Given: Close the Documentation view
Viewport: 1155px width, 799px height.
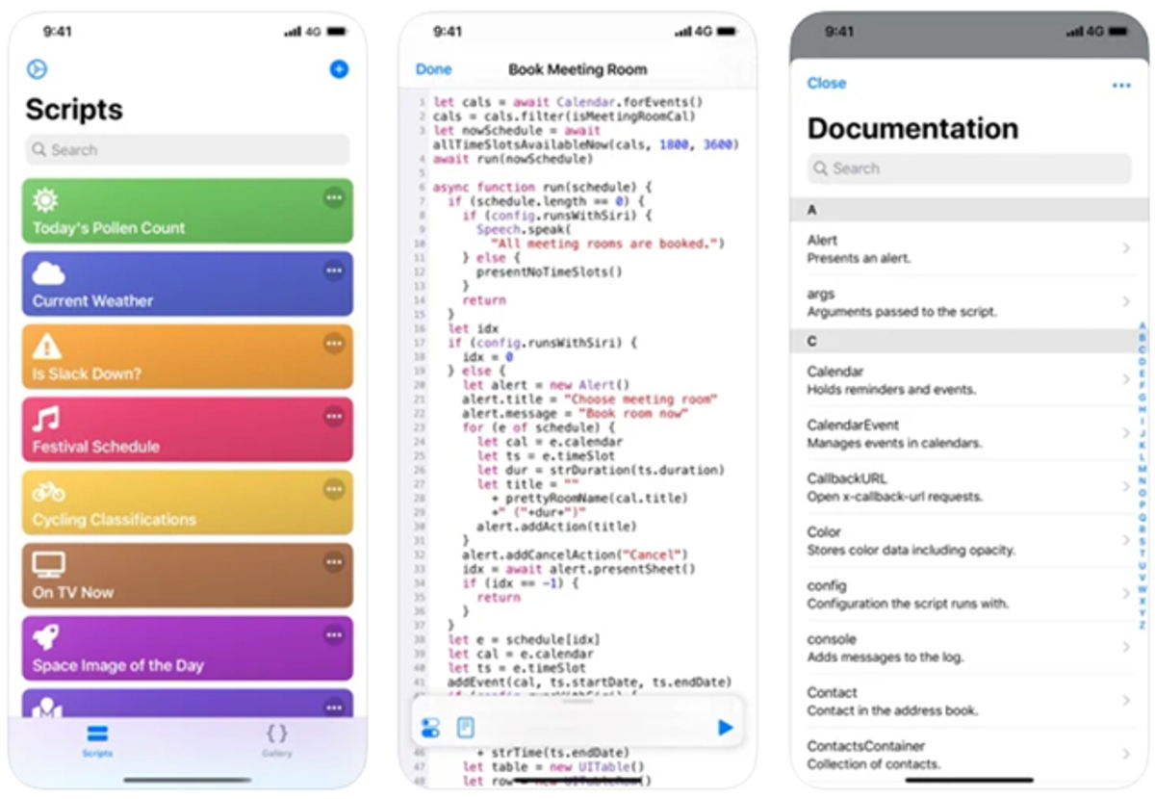Looking at the screenshot, I should (x=826, y=84).
